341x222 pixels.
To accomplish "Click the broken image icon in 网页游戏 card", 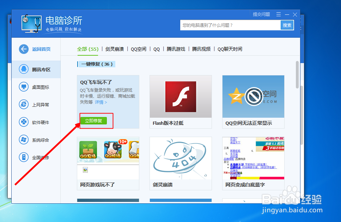I will click(x=85, y=170).
